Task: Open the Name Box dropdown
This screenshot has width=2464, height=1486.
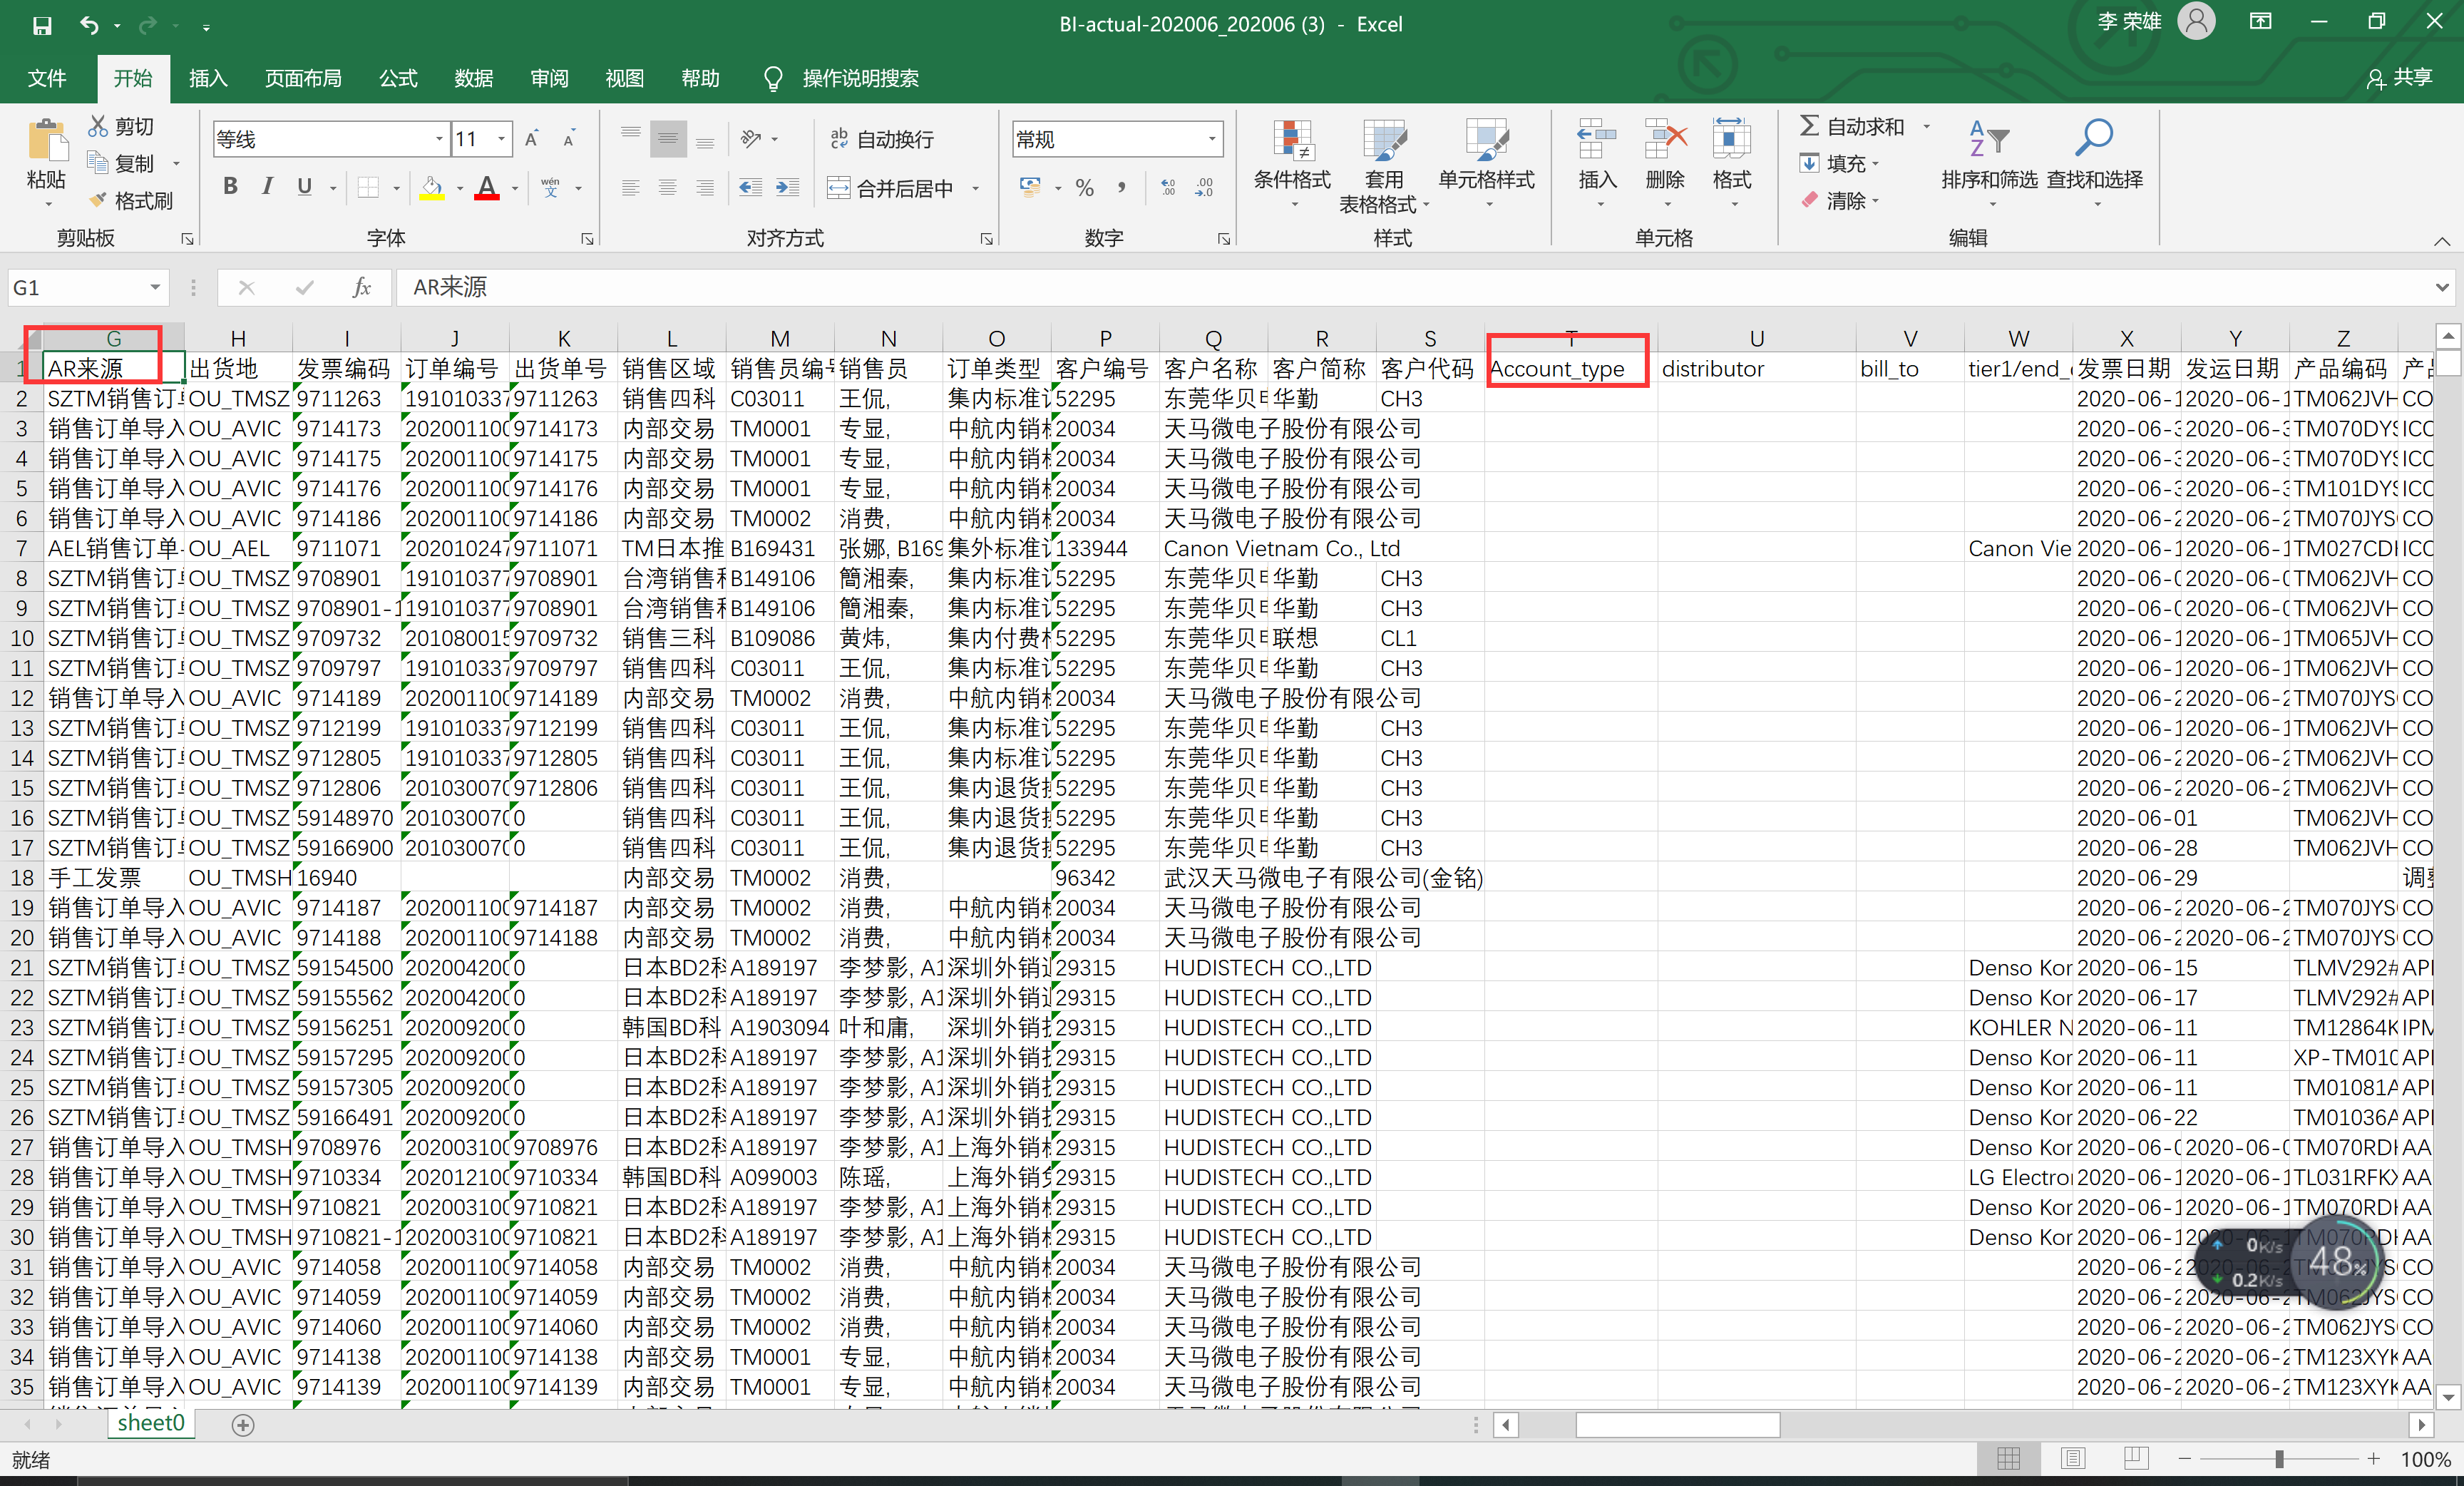Action: 155,288
